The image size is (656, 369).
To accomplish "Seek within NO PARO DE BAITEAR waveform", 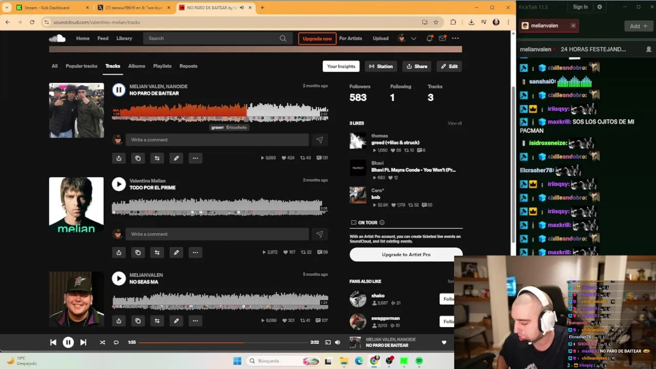I will click(220, 112).
